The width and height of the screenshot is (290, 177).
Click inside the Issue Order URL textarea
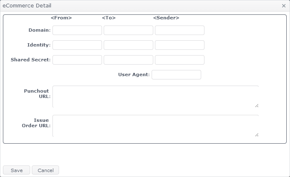coord(155,126)
